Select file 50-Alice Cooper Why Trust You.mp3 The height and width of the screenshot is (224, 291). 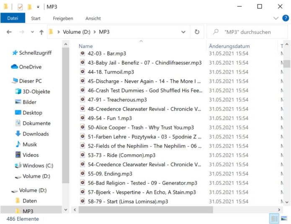pyautogui.click(x=141, y=127)
